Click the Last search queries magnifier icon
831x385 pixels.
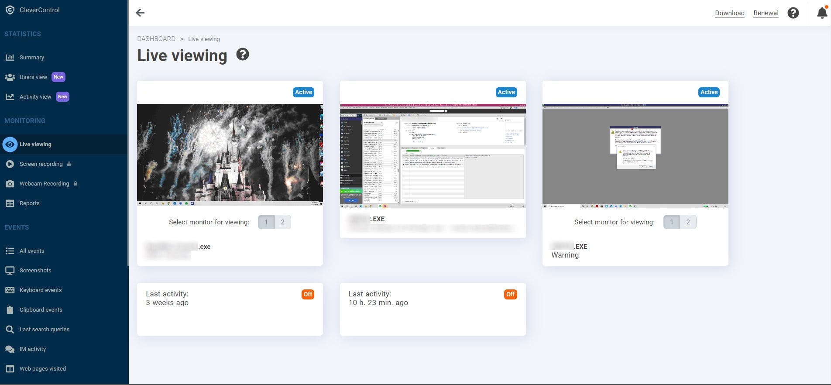[x=10, y=330]
